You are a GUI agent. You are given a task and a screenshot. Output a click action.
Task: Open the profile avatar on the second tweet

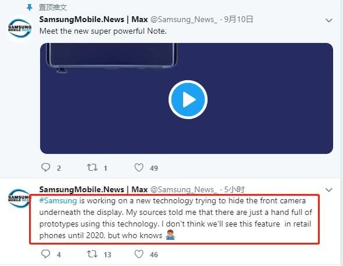[19, 198]
